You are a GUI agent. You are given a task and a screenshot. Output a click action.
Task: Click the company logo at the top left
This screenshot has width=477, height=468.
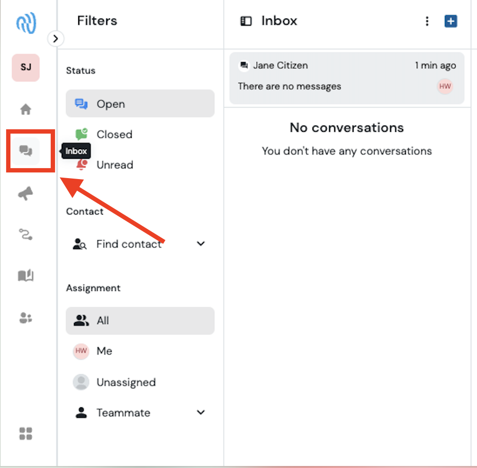tap(25, 23)
